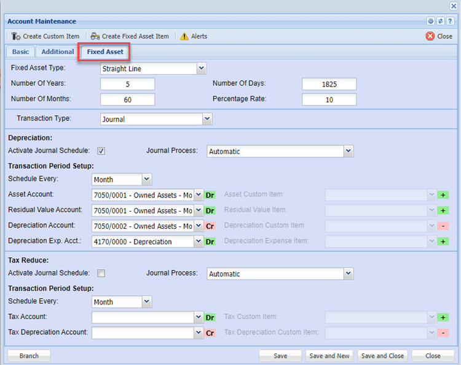The width and height of the screenshot is (461, 365).
Task: Click the Branch button
Action: click(29, 356)
